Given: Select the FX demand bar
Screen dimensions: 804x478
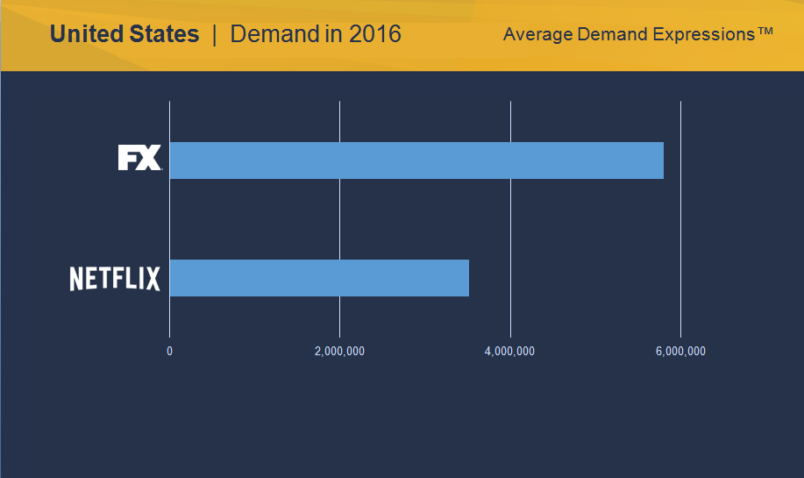Looking at the screenshot, I should tap(416, 161).
